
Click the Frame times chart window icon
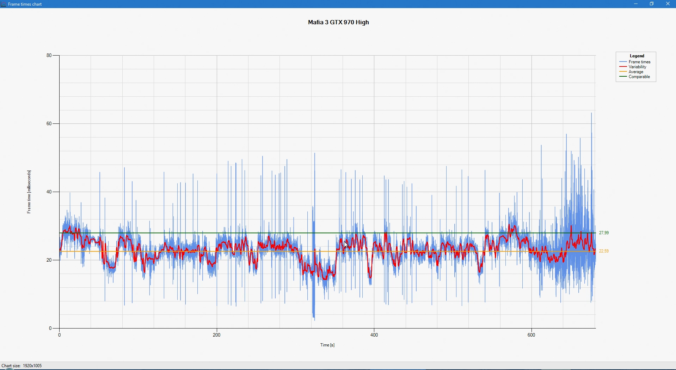pos(4,4)
